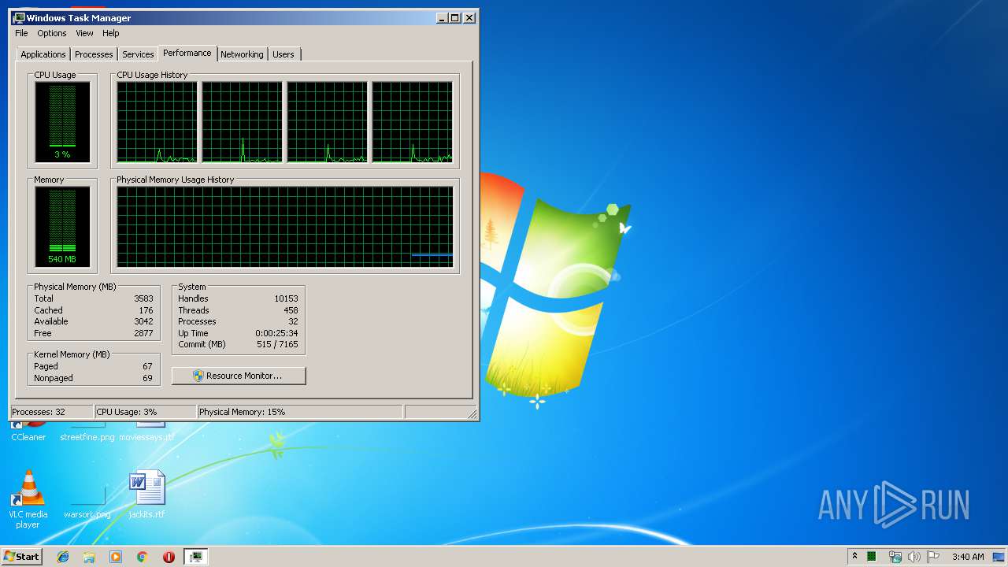Click the third CPU usage history graph
1008x567 pixels.
click(x=327, y=122)
